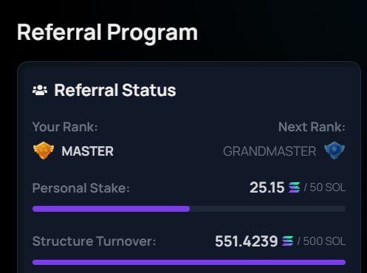Viewport: 367px width, 273px height.
Task: Select the GRANDMASTER next rank label
Action: [x=270, y=151]
